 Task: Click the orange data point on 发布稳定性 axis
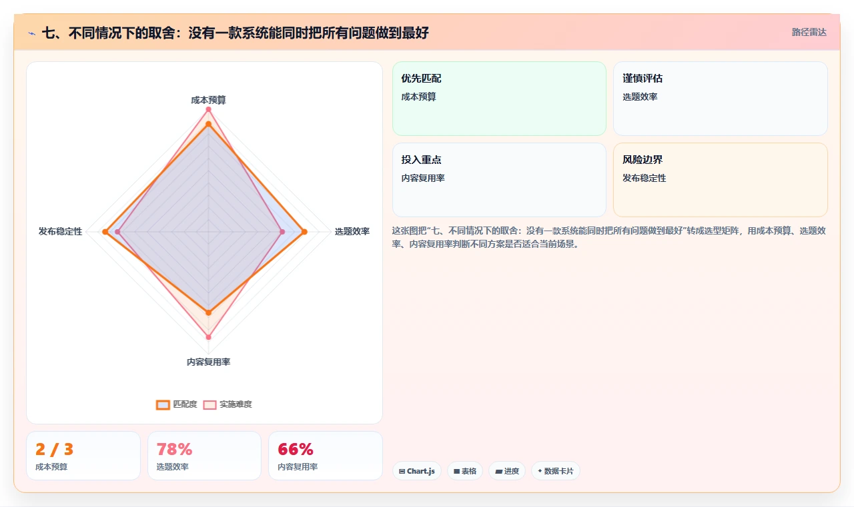click(x=105, y=232)
